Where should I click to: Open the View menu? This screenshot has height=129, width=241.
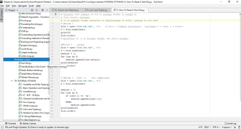pyautogui.click(x=14, y=6)
